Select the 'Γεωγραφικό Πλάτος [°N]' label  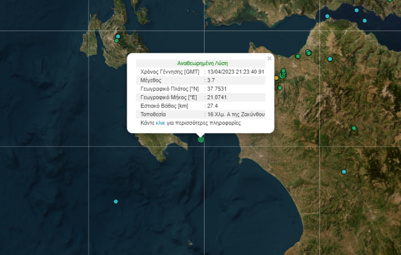point(170,89)
